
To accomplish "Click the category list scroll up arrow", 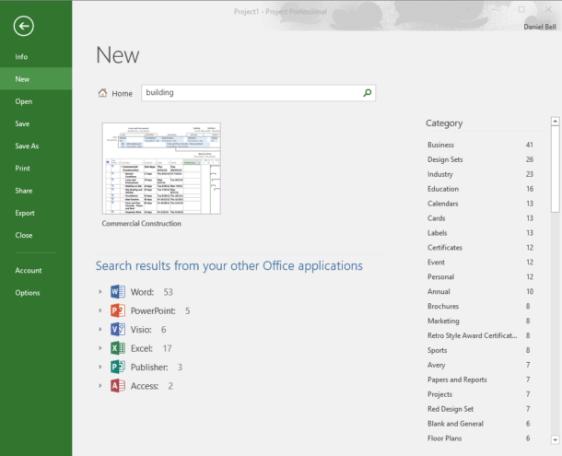I will 556,122.
